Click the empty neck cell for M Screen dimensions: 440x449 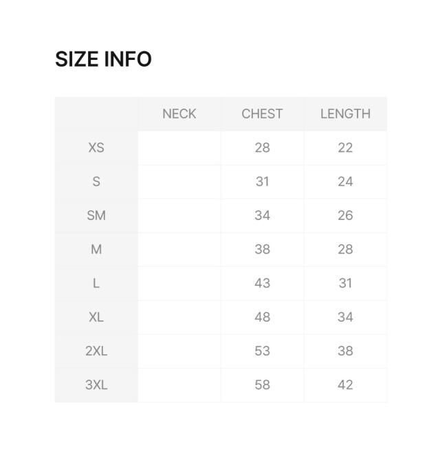[179, 249]
